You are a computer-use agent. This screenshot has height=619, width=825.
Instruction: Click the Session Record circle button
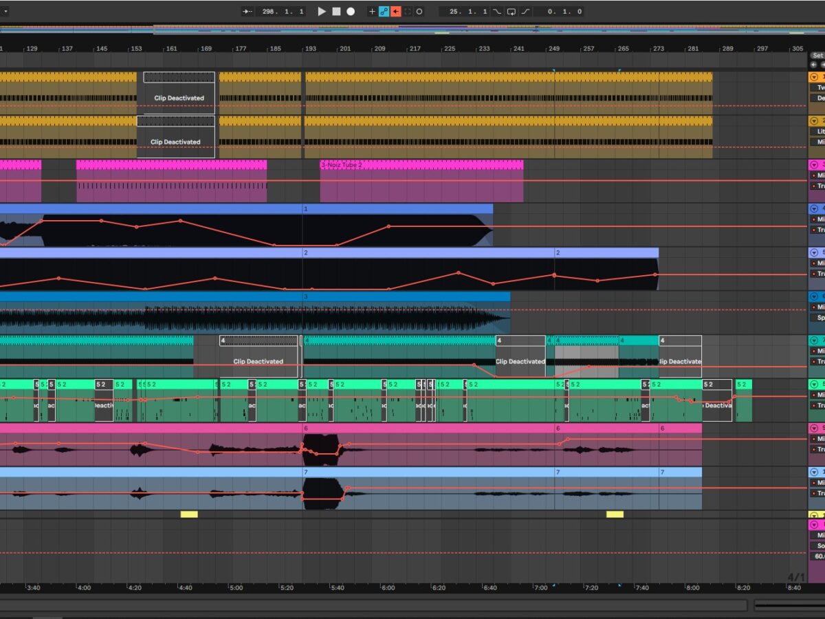(x=419, y=12)
